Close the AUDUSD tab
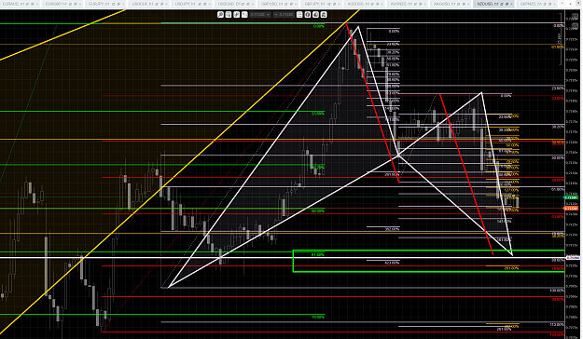Screen dimensions: 583x339 pos(382,4)
